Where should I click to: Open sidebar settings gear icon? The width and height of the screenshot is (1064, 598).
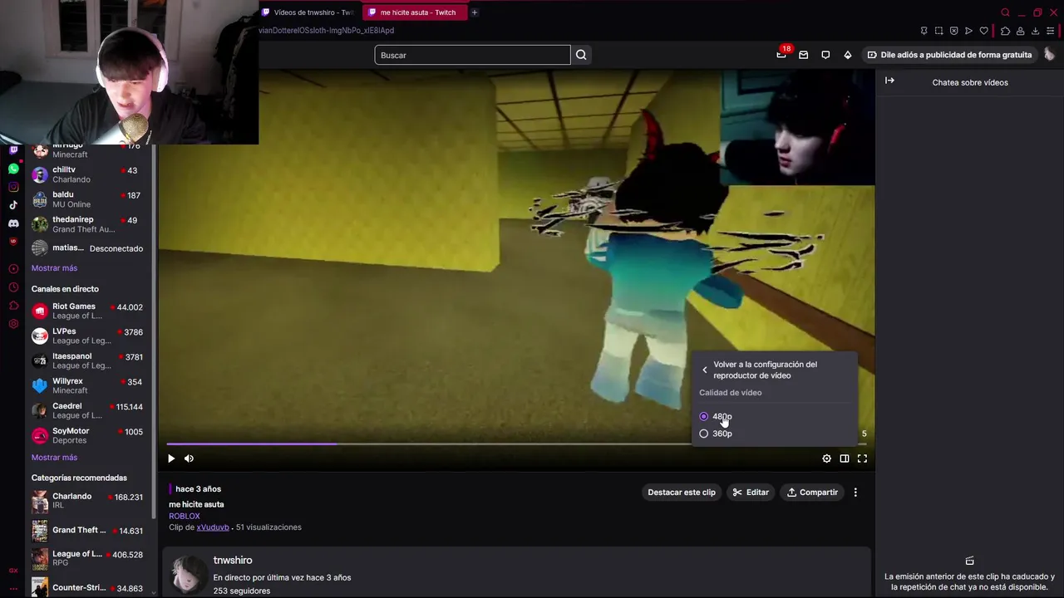[13, 324]
